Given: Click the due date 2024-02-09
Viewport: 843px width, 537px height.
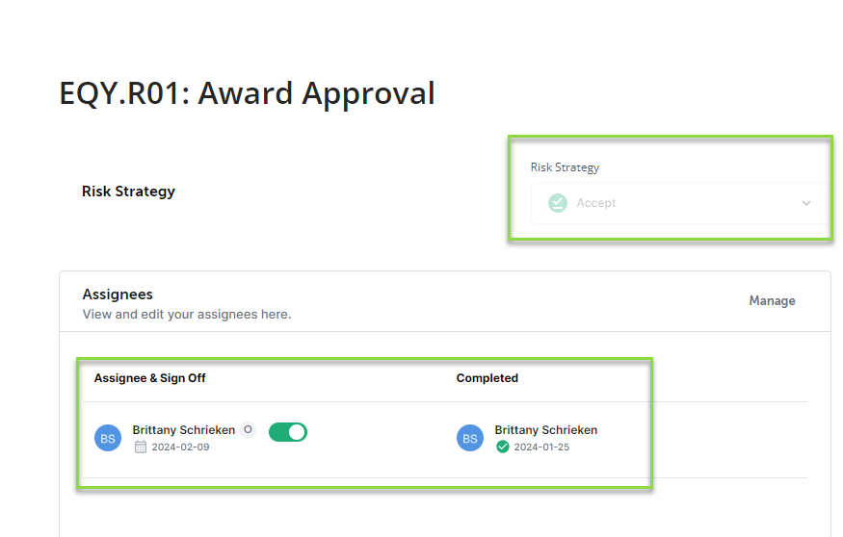Looking at the screenshot, I should click(x=181, y=447).
